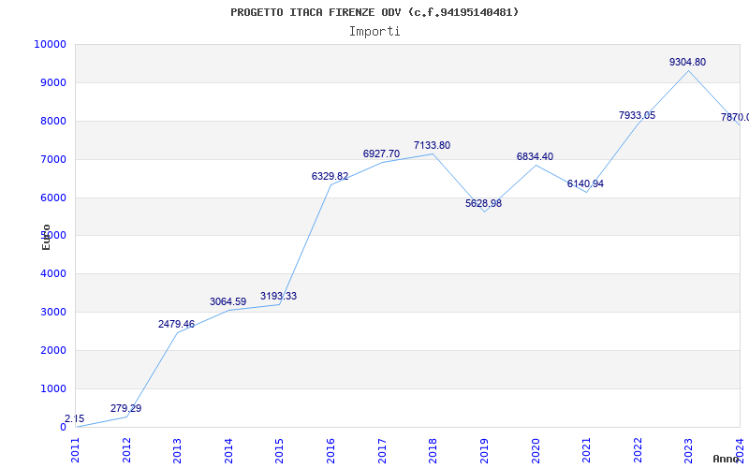This screenshot has width=749, height=468.
Task: Click the 5628.98 data label
Action: (x=483, y=203)
